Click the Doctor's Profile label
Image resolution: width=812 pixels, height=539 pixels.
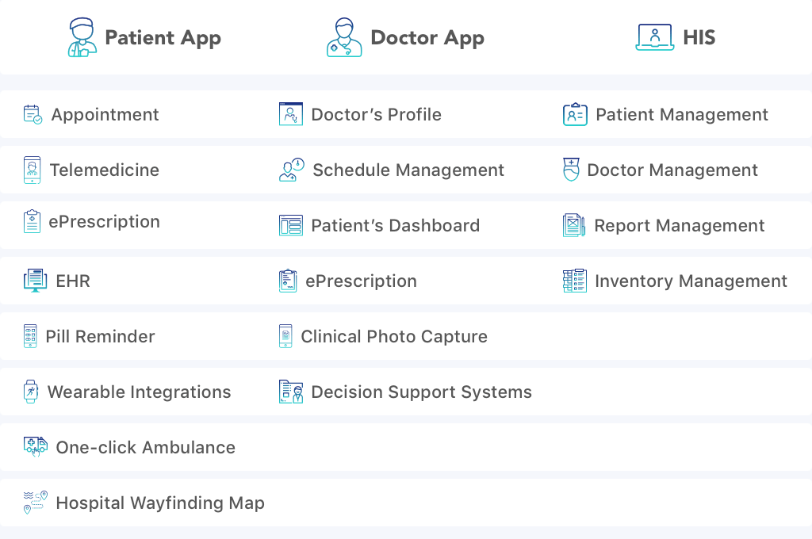pos(376,114)
